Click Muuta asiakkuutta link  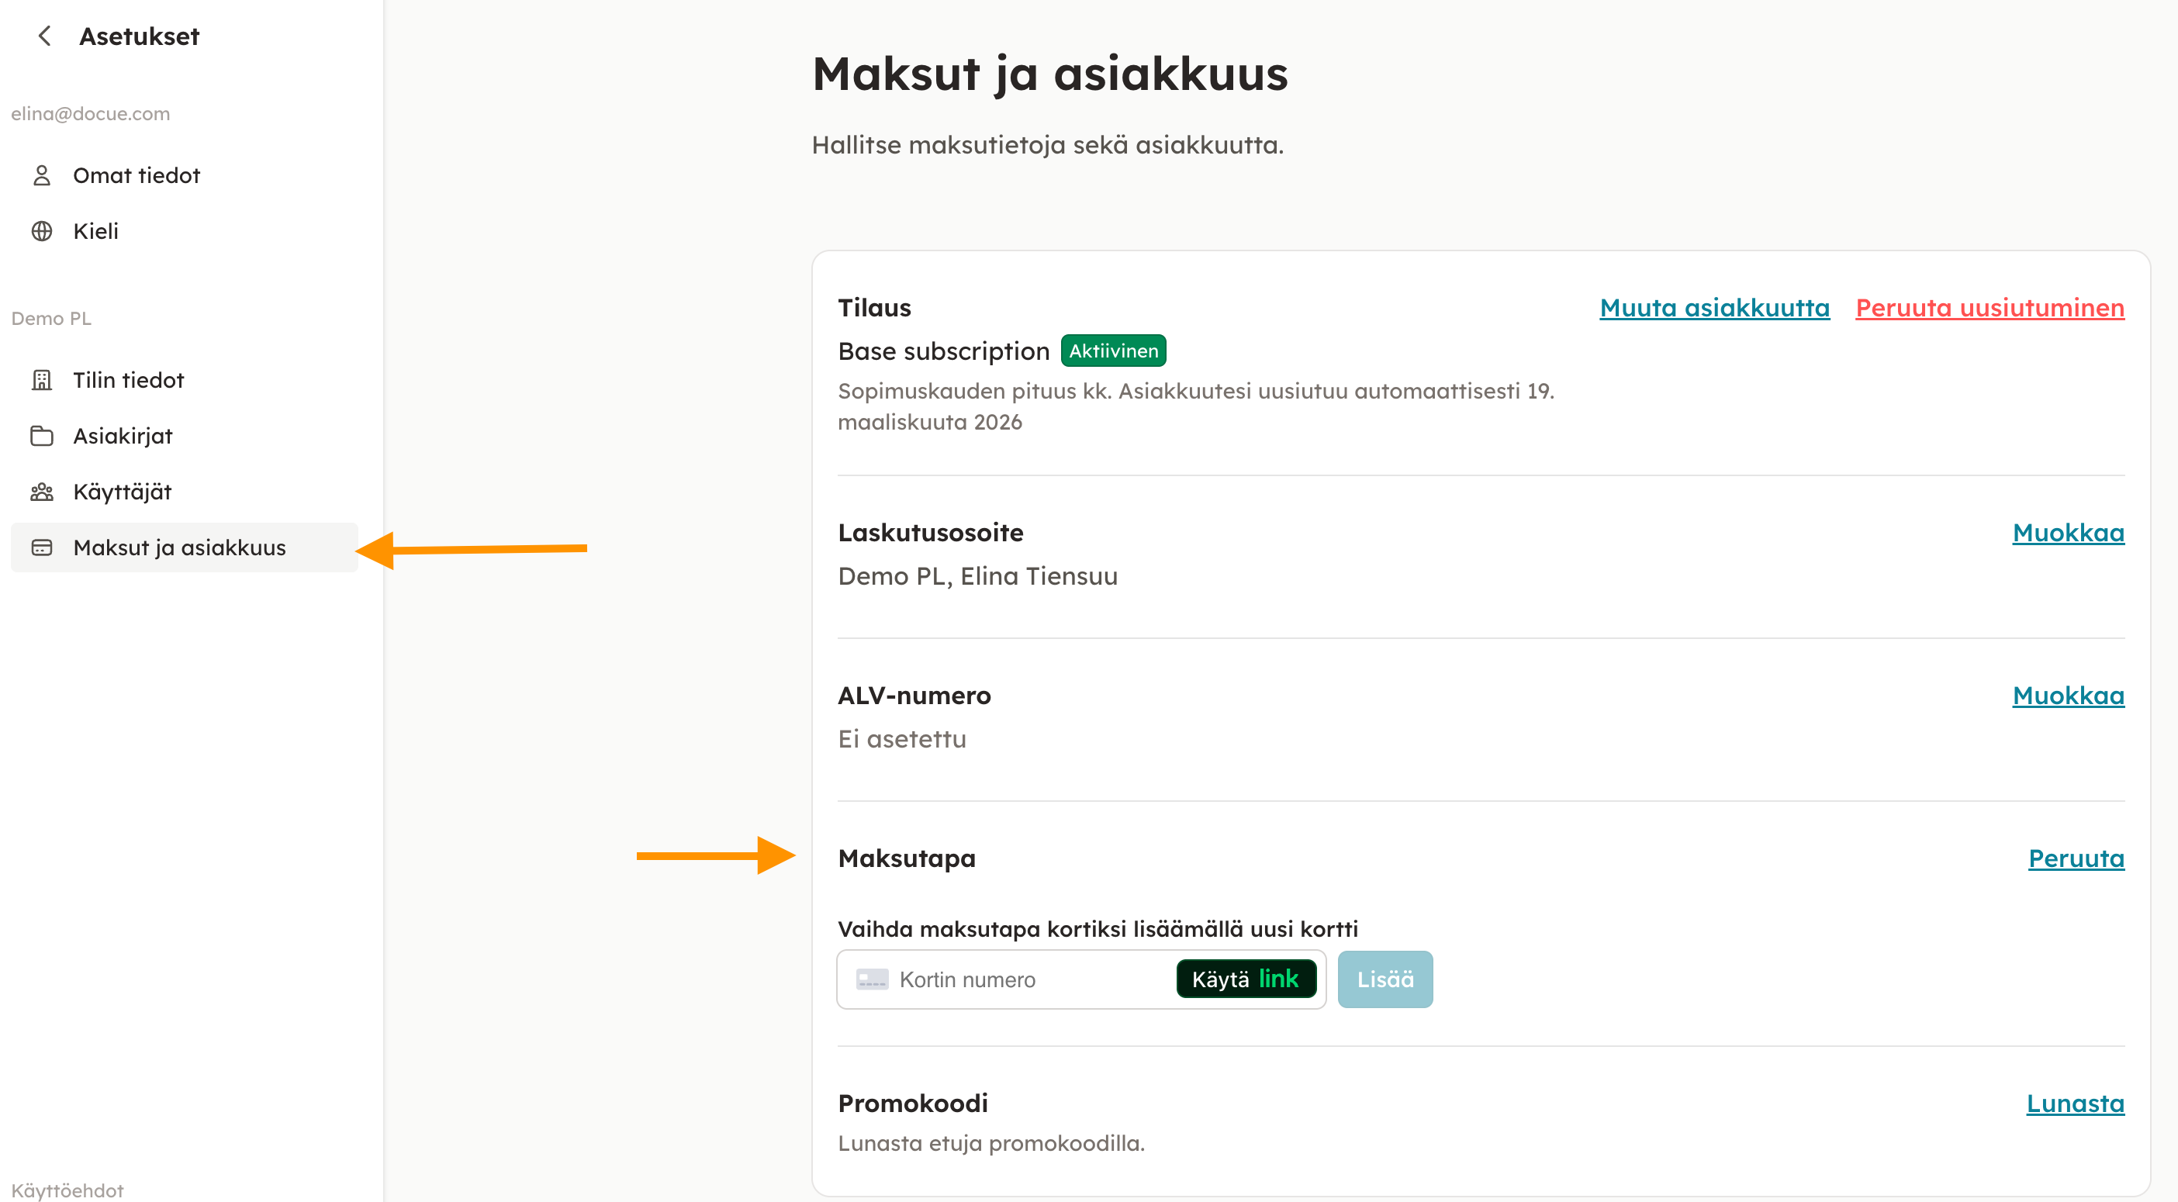point(1714,308)
